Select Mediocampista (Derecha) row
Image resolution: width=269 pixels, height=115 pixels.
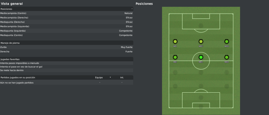tap(67, 18)
